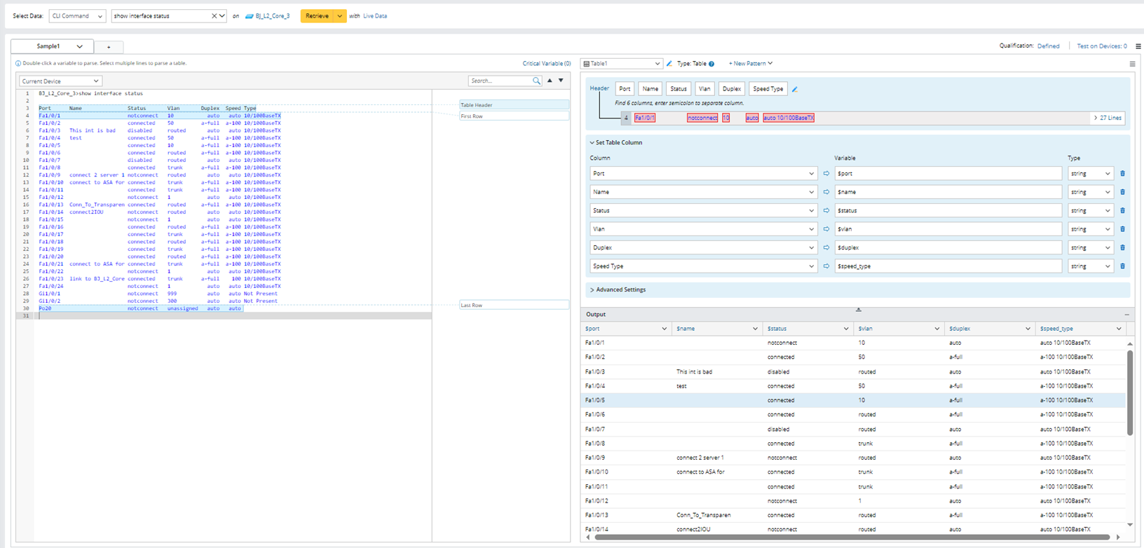The width and height of the screenshot is (1144, 548).
Task: Click the pencil icon beside Speed Type header
Action: coord(794,90)
